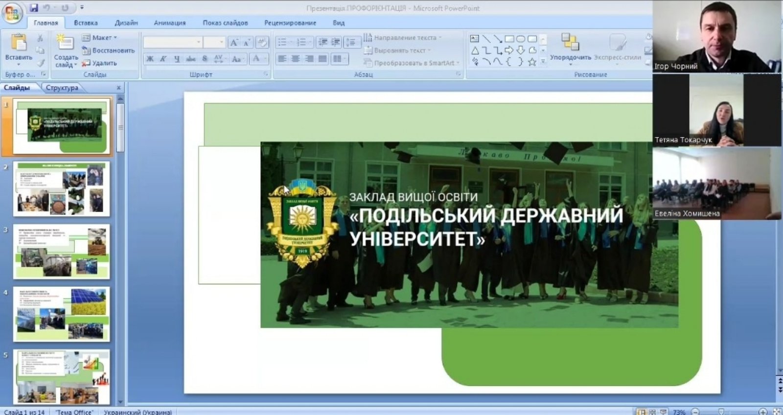This screenshot has width=783, height=415.
Task: Click the Save icon in quick access toolbar
Action: 34,8
